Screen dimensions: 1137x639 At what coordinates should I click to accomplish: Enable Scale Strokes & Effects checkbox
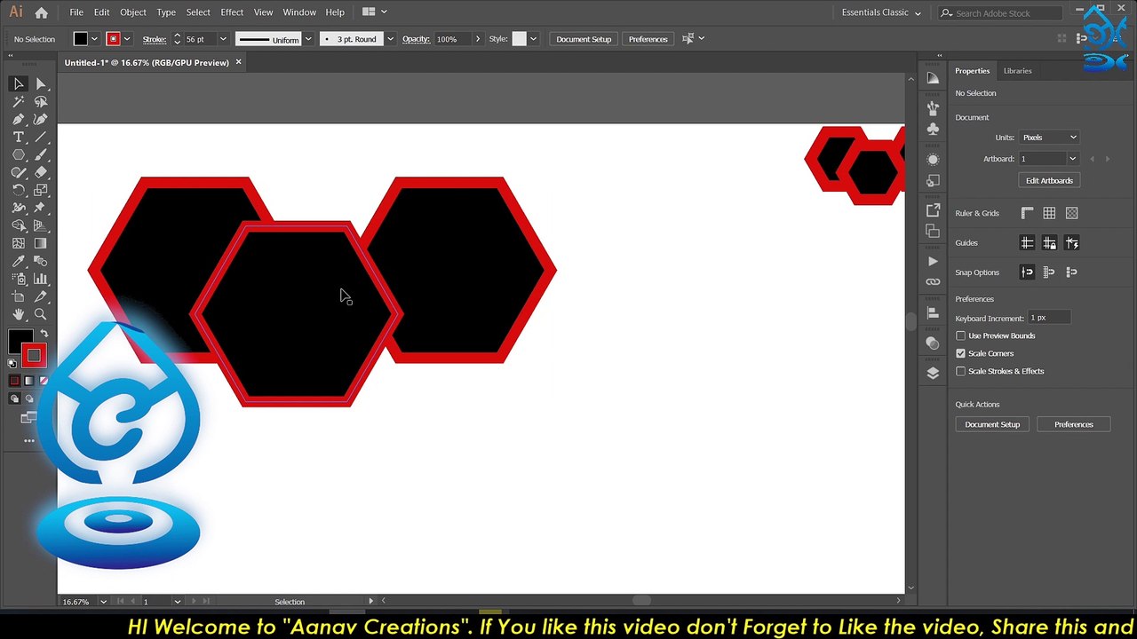point(960,371)
